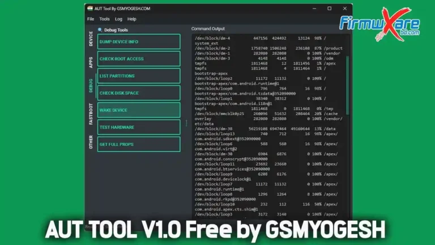The height and width of the screenshot is (245, 435).
Task: Run CHECK DISK SPACE
Action: pyautogui.click(x=139, y=93)
